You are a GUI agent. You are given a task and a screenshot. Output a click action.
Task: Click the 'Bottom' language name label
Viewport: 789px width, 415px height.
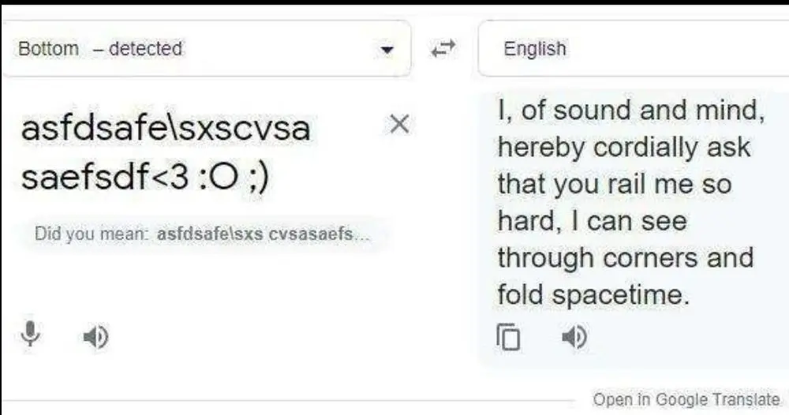(x=48, y=49)
